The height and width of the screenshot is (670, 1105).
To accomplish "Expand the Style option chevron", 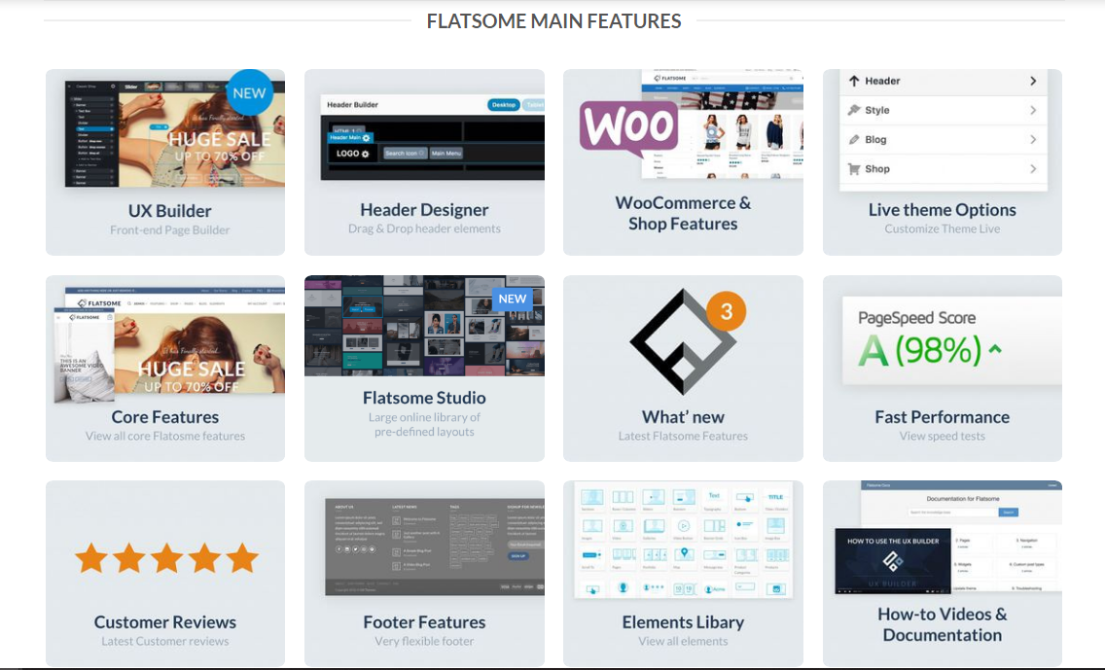I will [1033, 110].
